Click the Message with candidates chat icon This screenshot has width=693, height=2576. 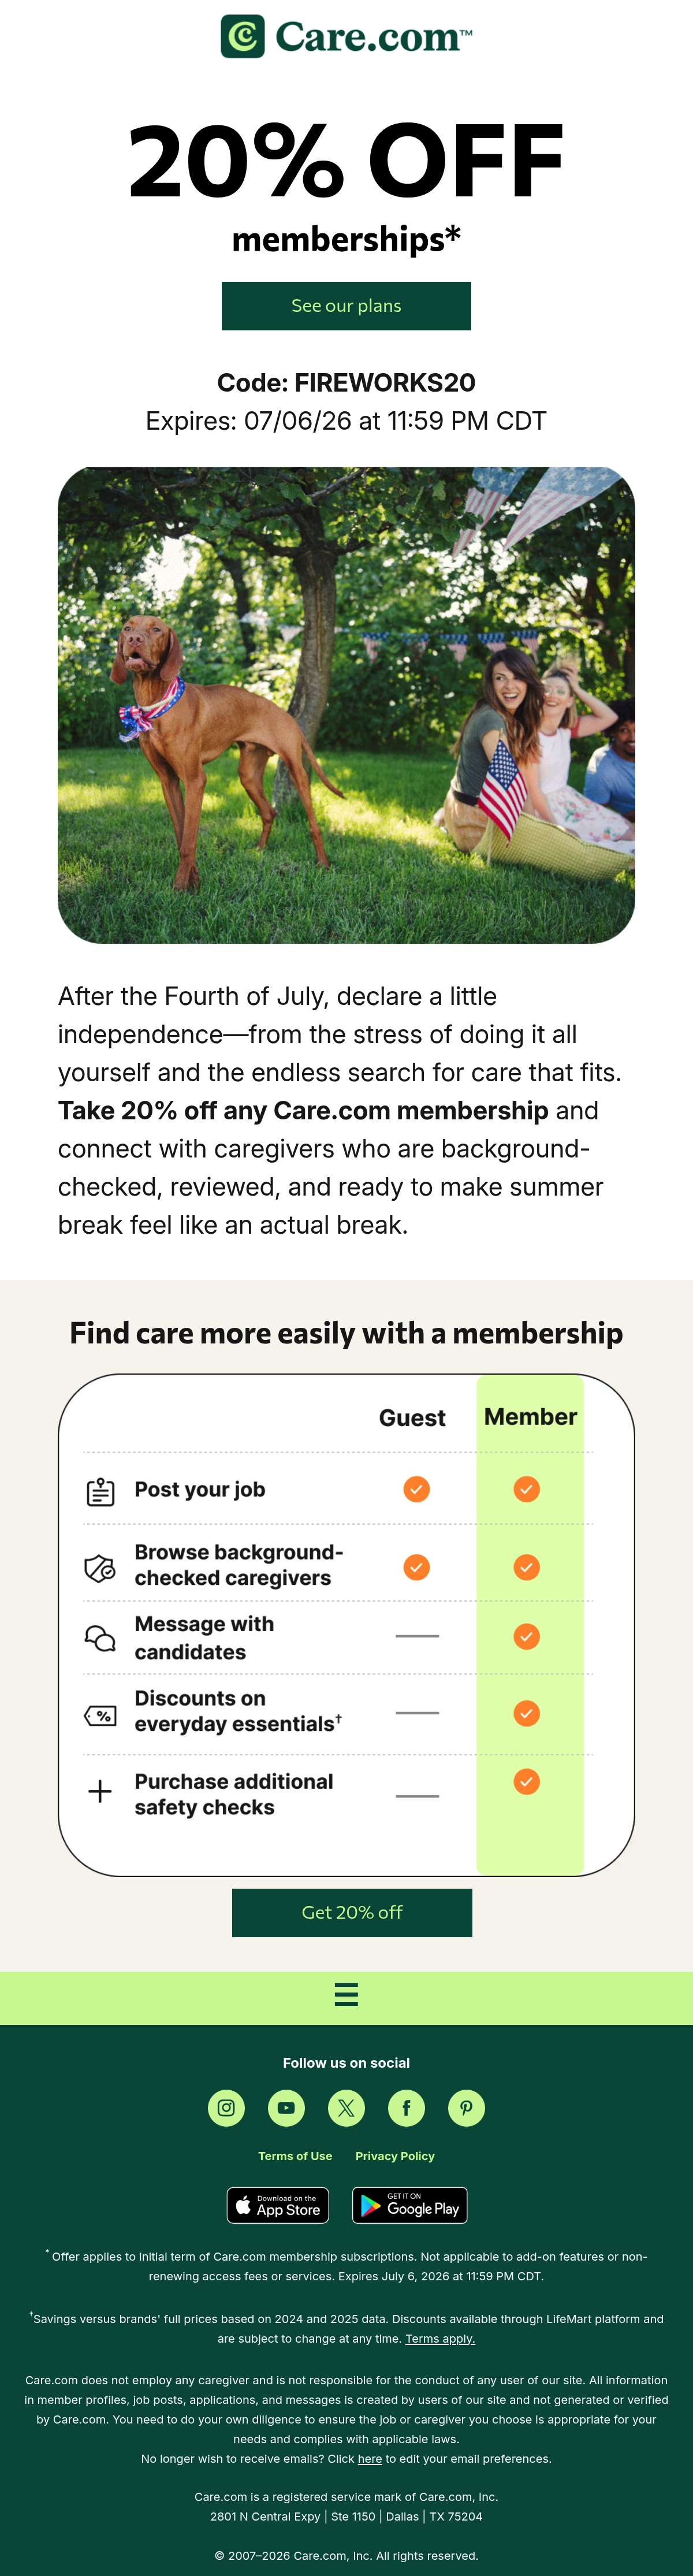(x=100, y=1637)
